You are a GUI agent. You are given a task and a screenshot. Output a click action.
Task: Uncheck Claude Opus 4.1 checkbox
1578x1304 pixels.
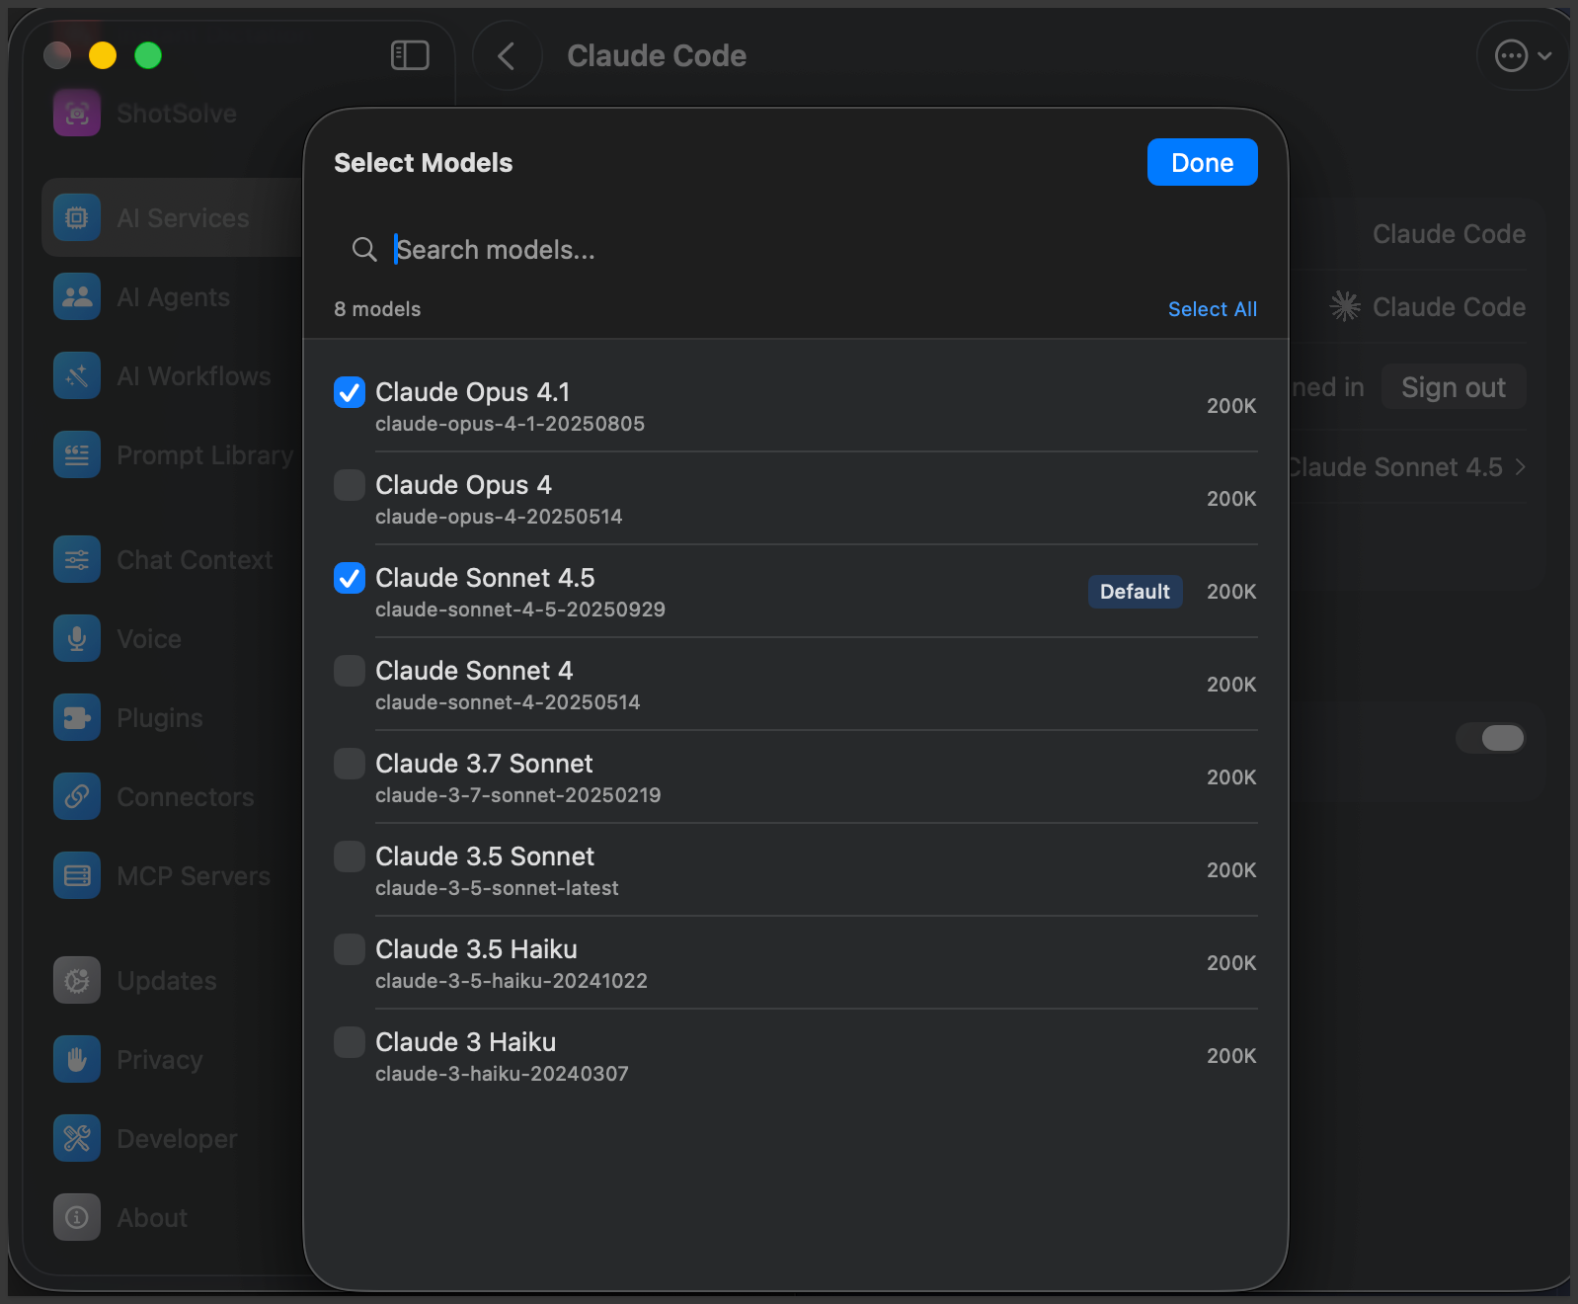pos(350,392)
